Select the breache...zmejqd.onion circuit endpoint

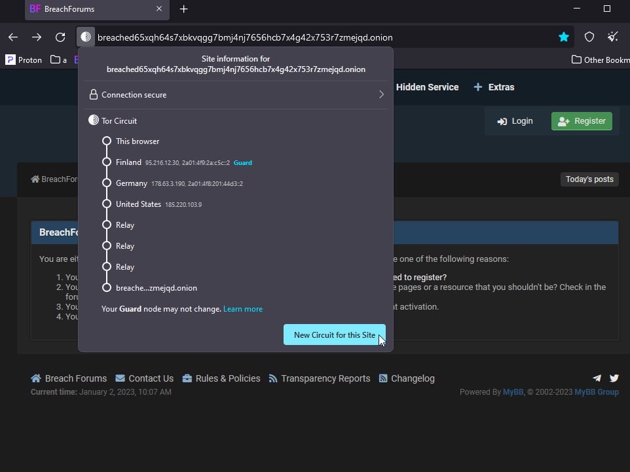point(149,287)
